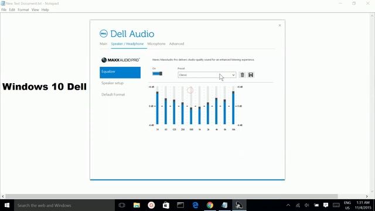Viewport: 375px width, 211px height.
Task: Click the 31 Hz equalizer band slider
Action: 158,105
